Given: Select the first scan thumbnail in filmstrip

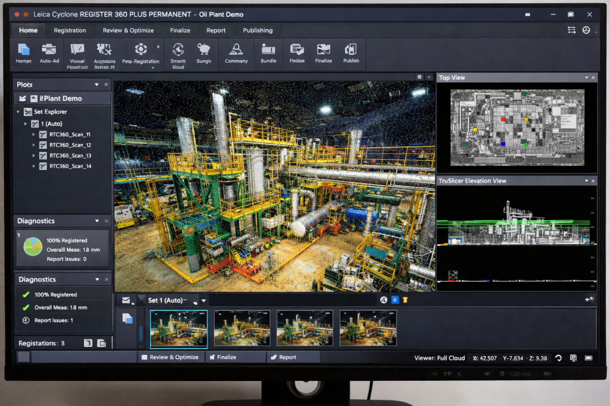Looking at the screenshot, I should pyautogui.click(x=179, y=328).
